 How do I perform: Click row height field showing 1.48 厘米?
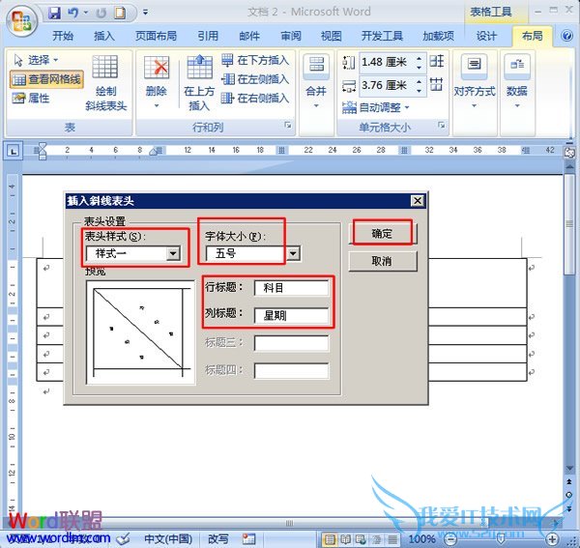[386, 62]
